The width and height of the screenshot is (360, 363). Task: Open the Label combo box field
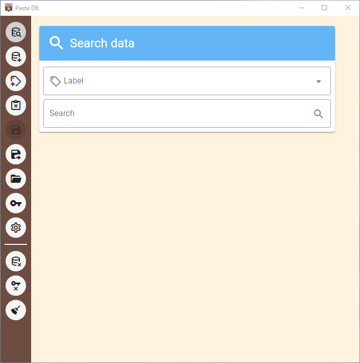(x=187, y=81)
